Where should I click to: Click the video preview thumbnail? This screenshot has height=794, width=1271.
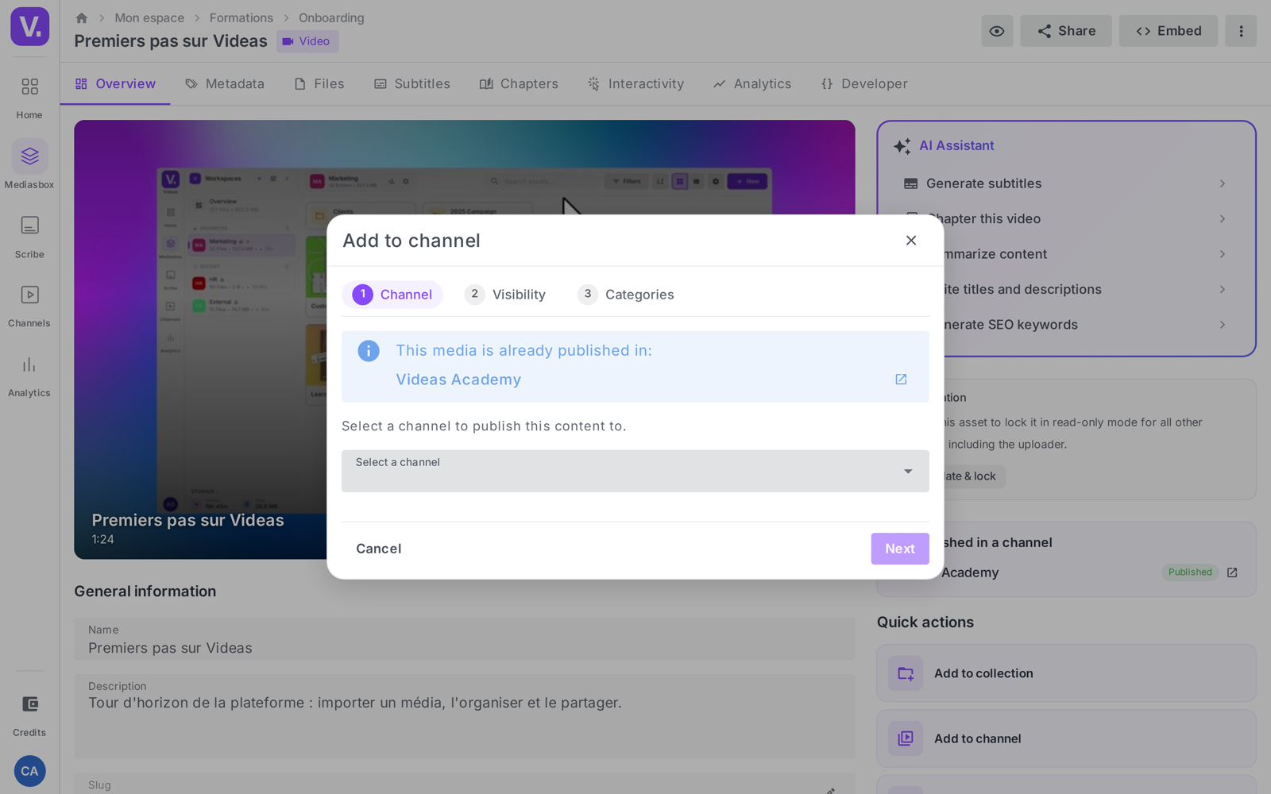(465, 340)
